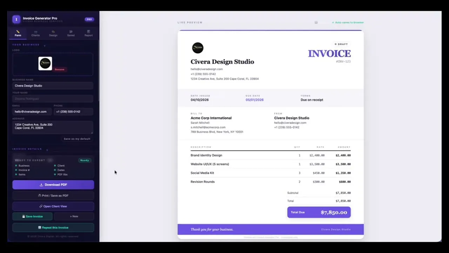Click the Your Name input field
The height and width of the screenshot is (253, 449).
[x=53, y=99]
